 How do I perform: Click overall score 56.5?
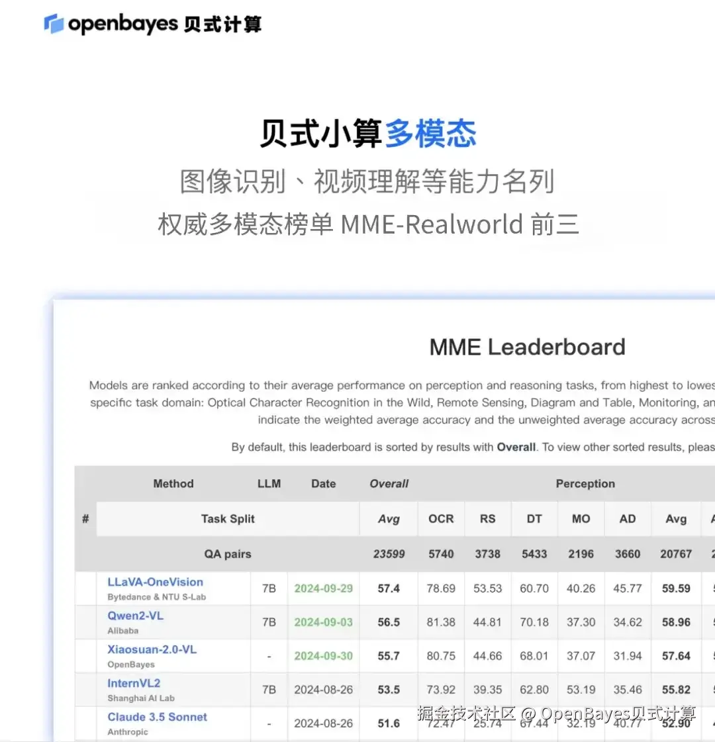point(389,622)
